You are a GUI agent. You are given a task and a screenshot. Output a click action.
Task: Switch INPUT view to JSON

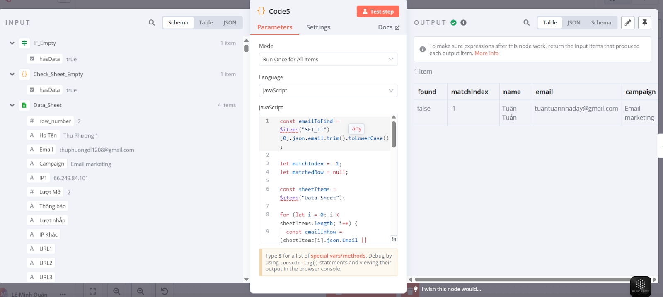pos(230,23)
